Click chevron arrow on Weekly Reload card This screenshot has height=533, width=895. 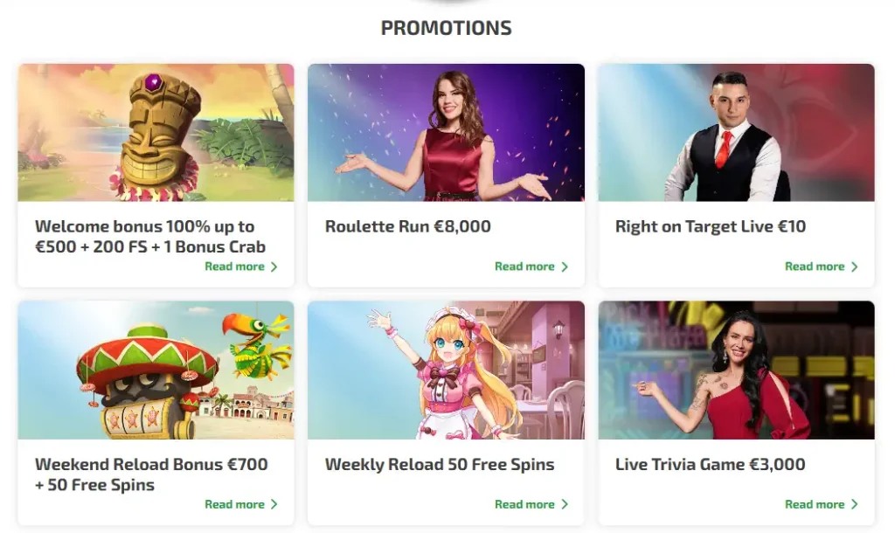tap(565, 504)
